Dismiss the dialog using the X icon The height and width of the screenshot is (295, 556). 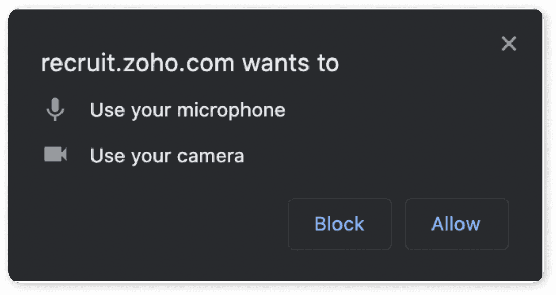[x=508, y=44]
